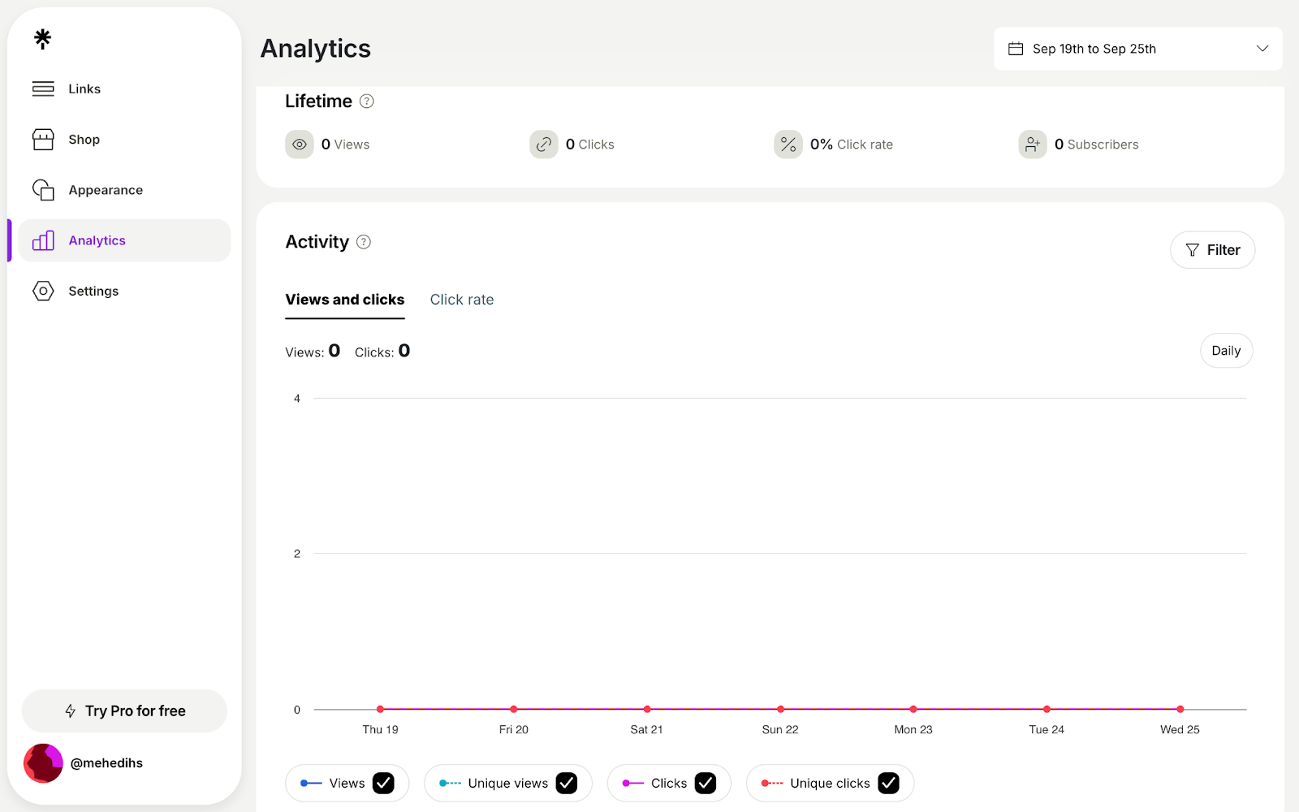
Task: Click the eye icon next to Views count
Action: tap(300, 144)
